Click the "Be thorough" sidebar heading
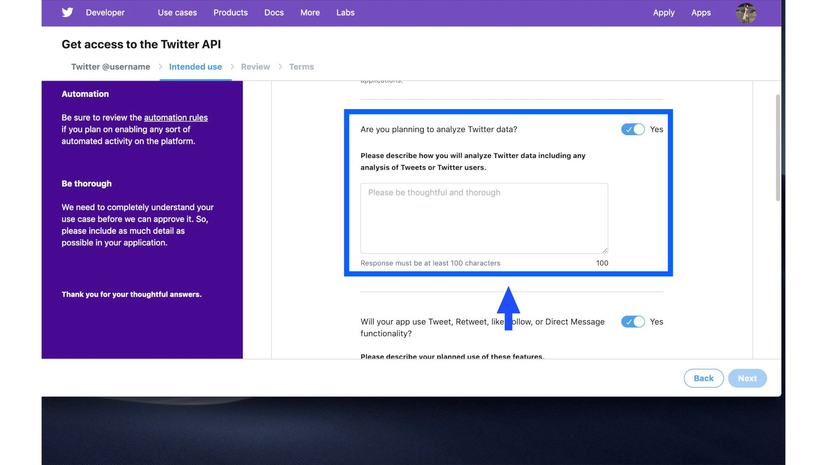 [x=87, y=183]
